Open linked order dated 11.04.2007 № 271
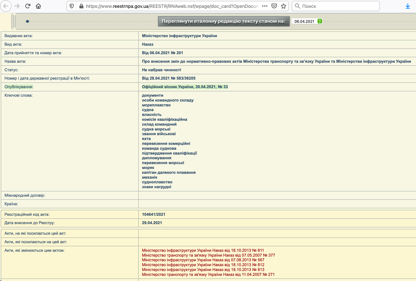 [x=208, y=275]
